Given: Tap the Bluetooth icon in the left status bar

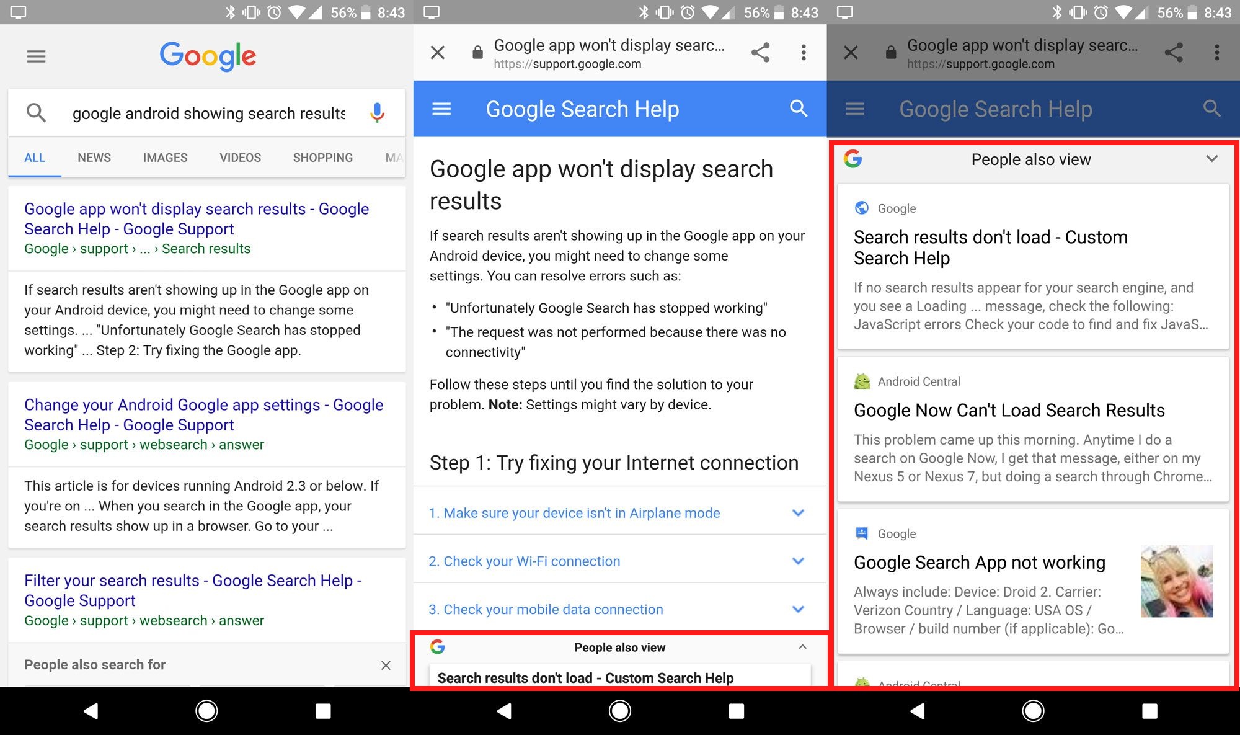Looking at the screenshot, I should 231,12.
